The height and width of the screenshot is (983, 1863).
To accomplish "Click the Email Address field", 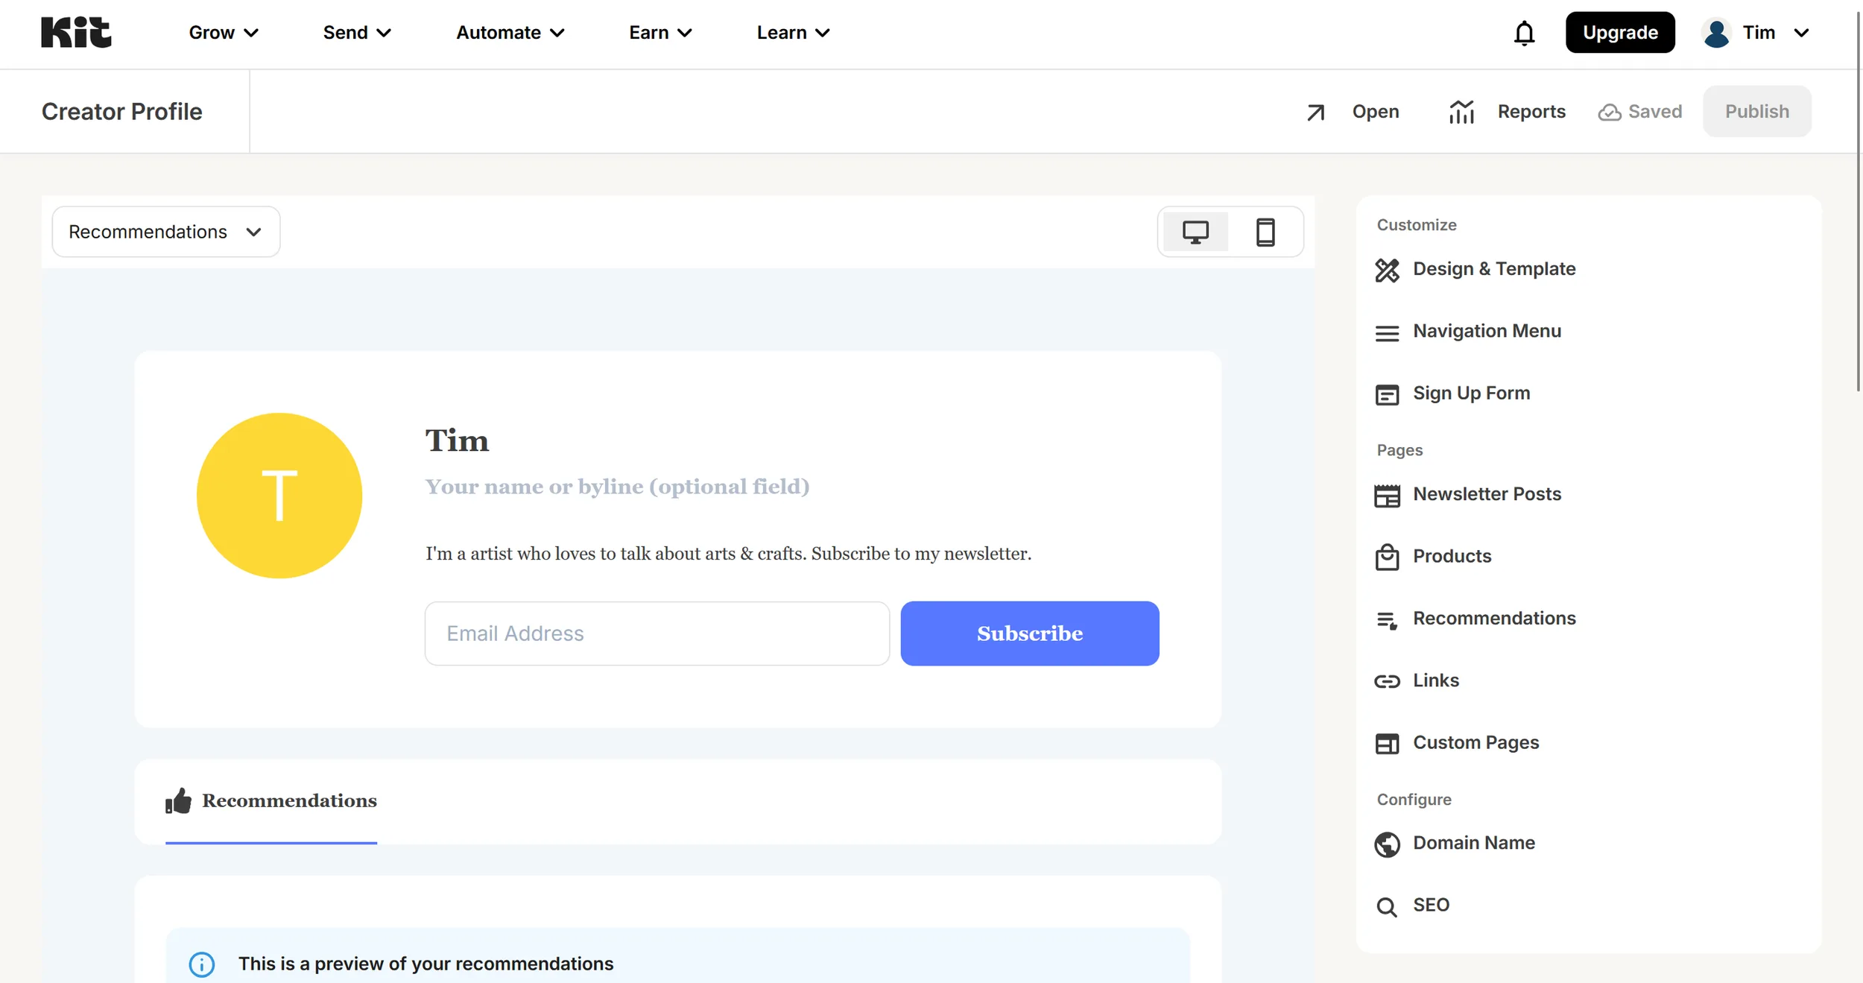I will click(x=657, y=633).
